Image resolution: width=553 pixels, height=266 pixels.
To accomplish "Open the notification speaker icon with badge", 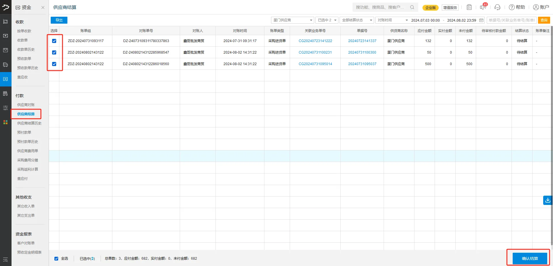I will [483, 7].
